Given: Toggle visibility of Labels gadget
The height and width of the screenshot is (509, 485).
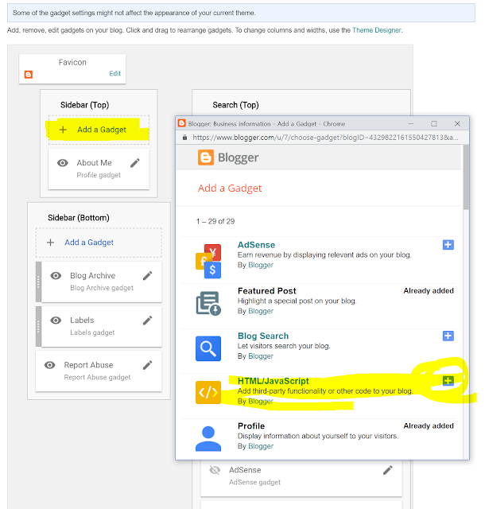Looking at the screenshot, I should (56, 321).
